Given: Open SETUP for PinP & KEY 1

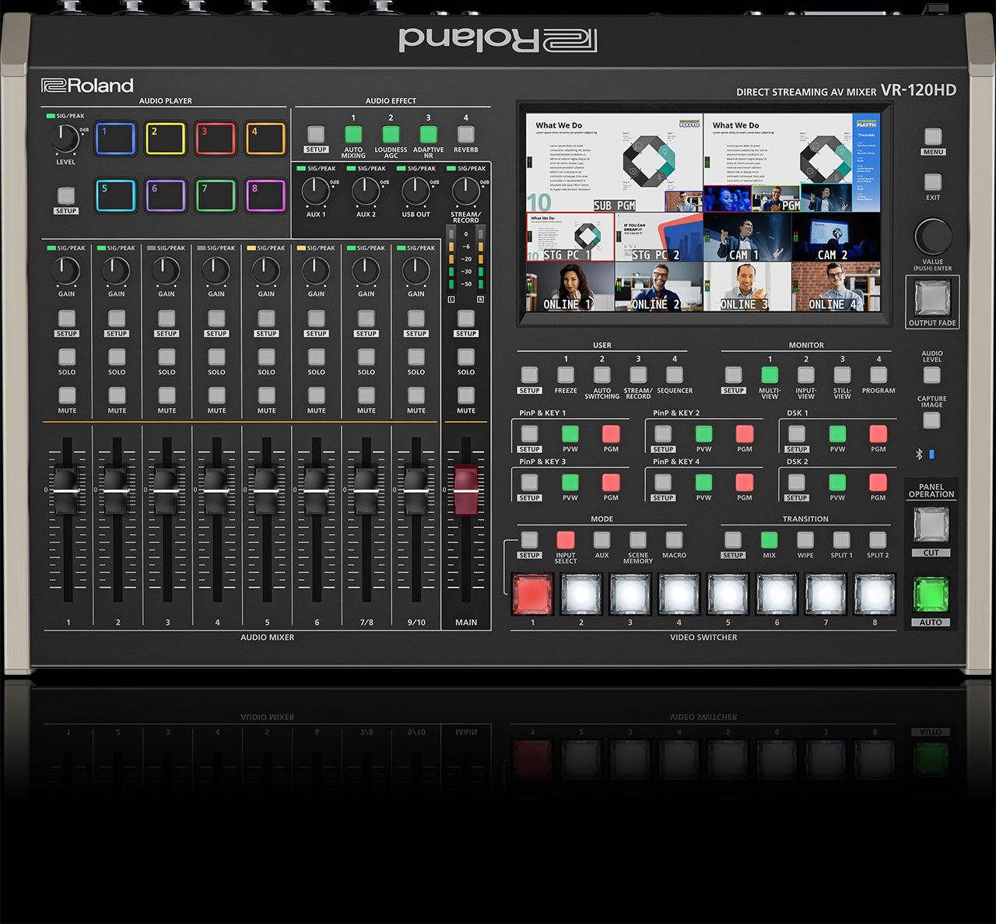Looking at the screenshot, I should point(529,434).
